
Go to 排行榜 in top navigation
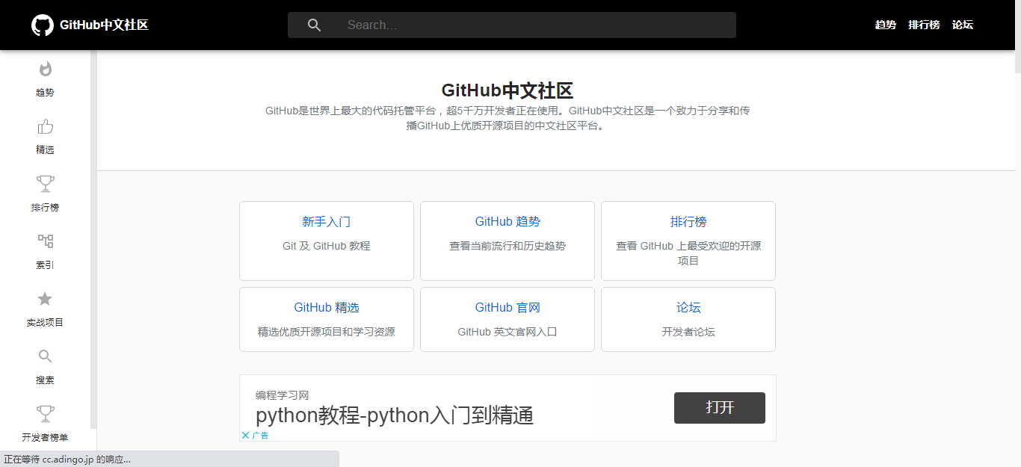924,25
